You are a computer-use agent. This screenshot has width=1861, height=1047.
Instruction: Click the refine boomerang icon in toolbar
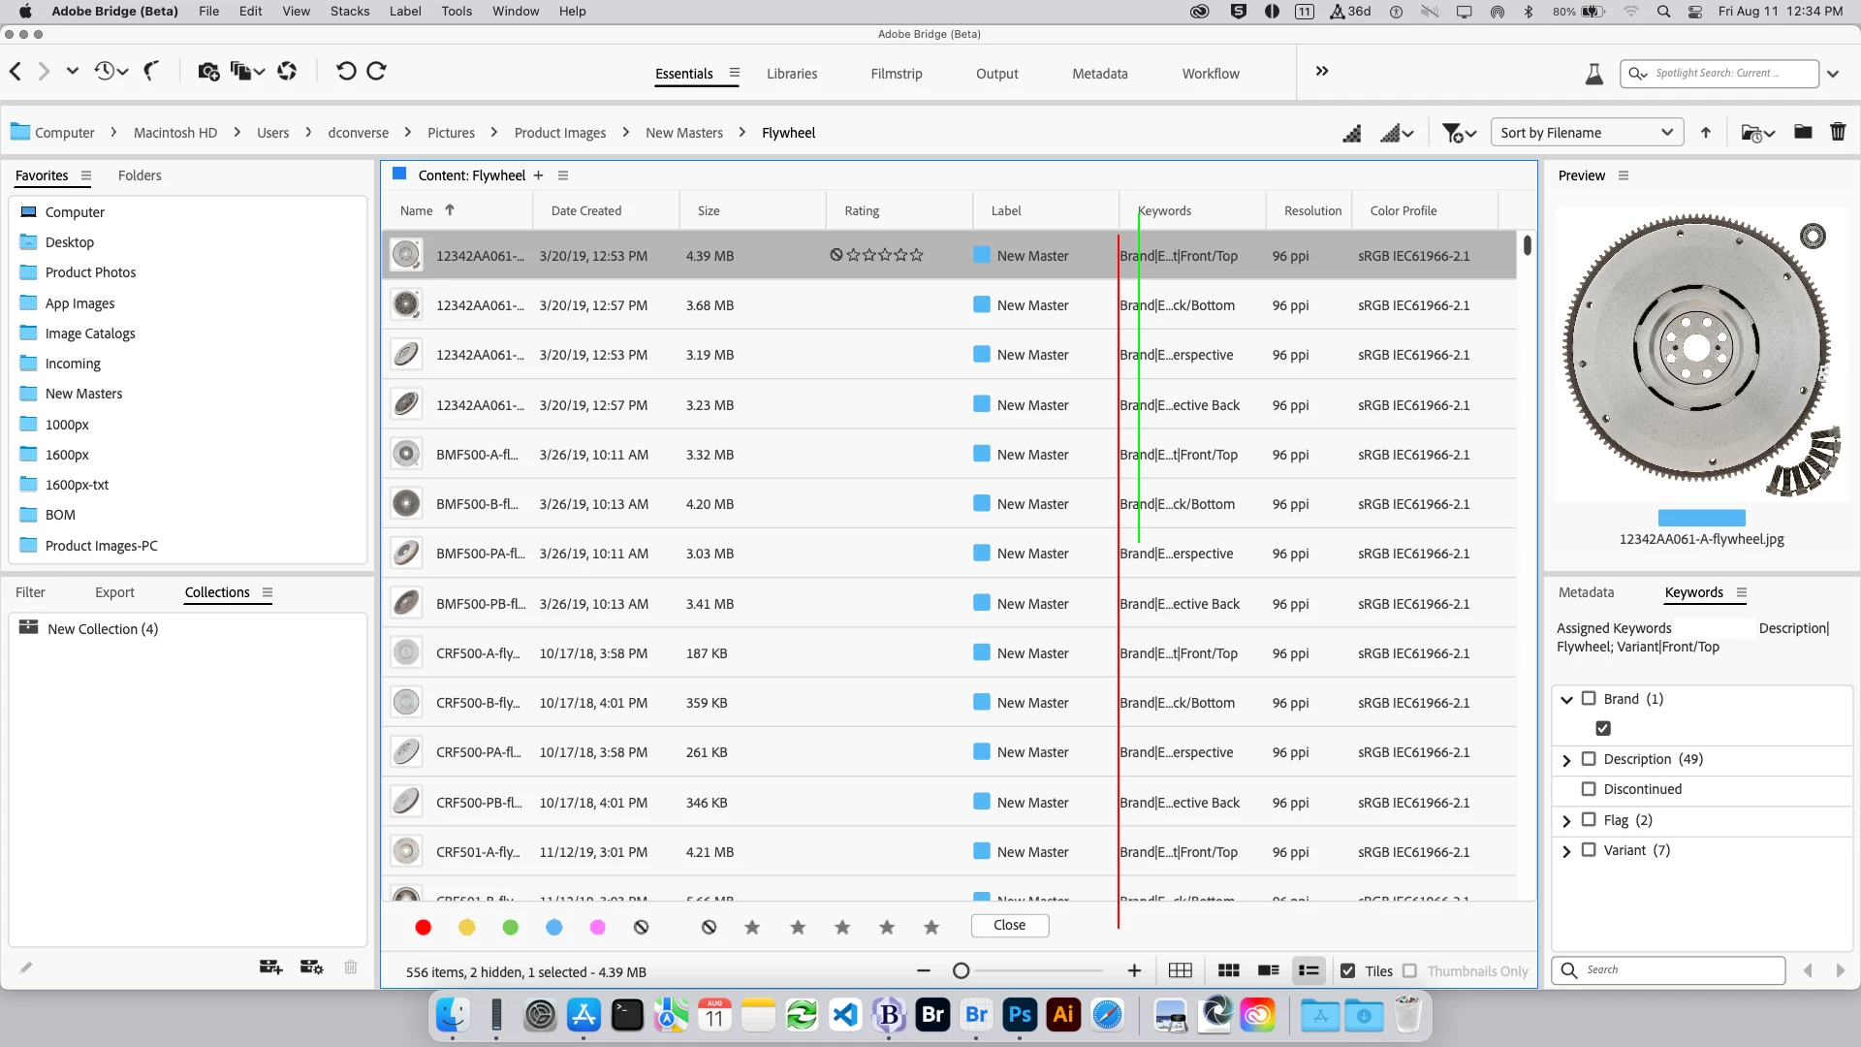coord(151,71)
